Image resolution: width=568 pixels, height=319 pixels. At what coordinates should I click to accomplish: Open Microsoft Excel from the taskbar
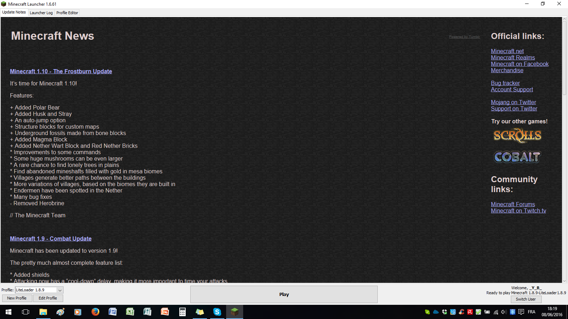point(130,312)
